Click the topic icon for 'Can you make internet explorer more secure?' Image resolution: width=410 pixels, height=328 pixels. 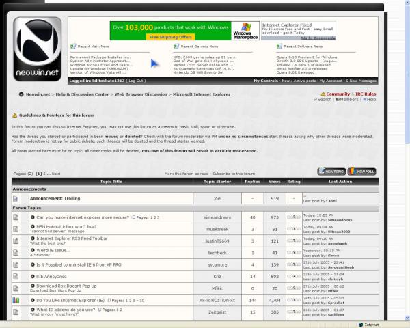pos(16,217)
